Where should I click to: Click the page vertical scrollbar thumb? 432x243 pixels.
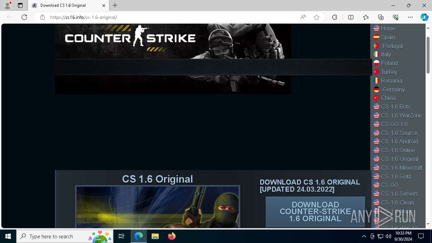click(x=428, y=55)
